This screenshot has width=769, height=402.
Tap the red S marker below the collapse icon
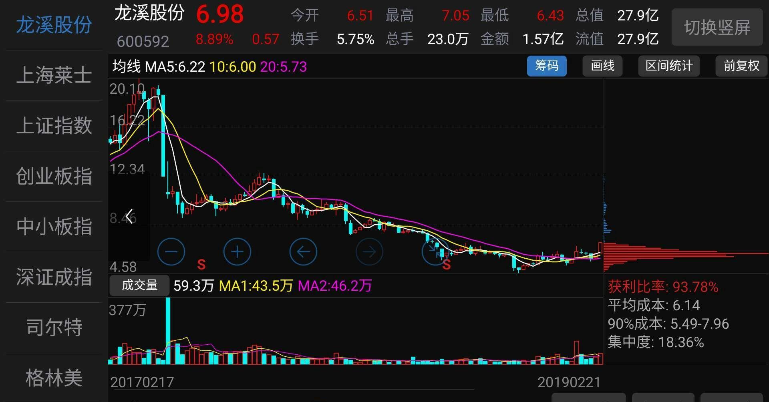point(447,265)
